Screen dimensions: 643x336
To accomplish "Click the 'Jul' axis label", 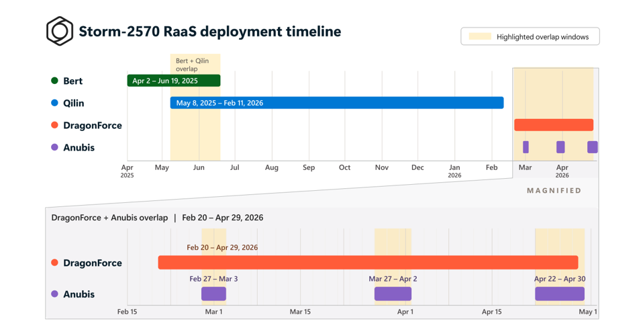I will coord(234,167).
